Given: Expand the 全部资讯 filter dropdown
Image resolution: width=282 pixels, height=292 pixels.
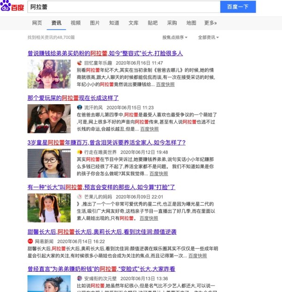Looking at the screenshot, I should [x=208, y=38].
